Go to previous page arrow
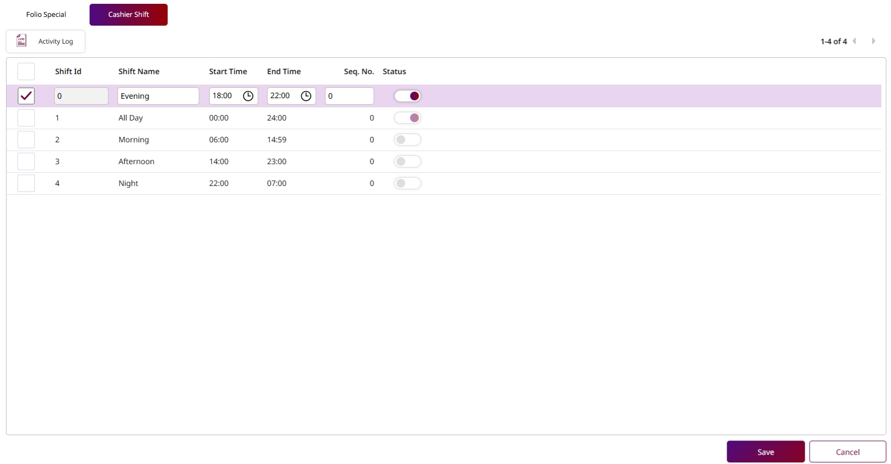Screen dimensions: 891x464 pos(855,41)
